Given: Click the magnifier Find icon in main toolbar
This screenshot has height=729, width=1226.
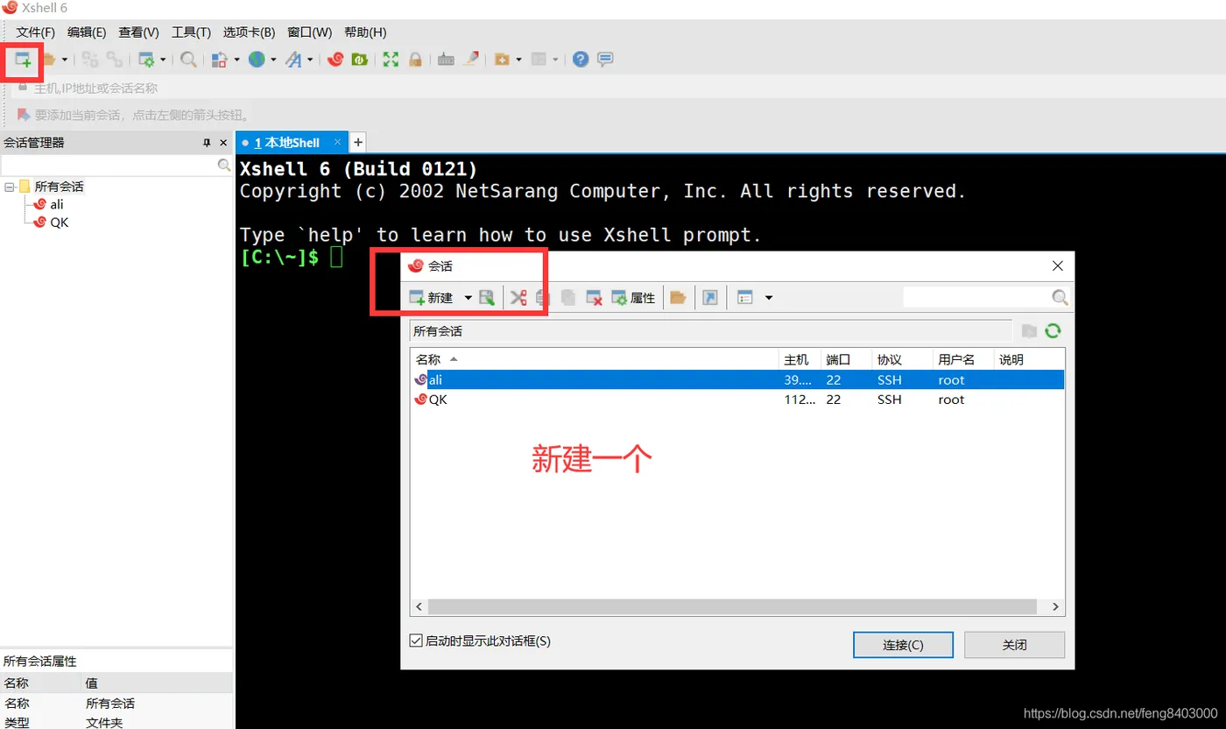Looking at the screenshot, I should tap(188, 60).
